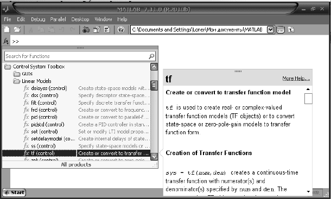Viewport: 331px width, 199px height.
Task: Collapse the Linear Models folder
Action: pos(16,81)
